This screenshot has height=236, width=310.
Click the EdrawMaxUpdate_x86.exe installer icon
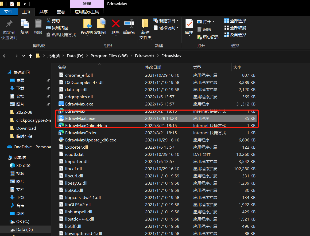click(x=61, y=140)
